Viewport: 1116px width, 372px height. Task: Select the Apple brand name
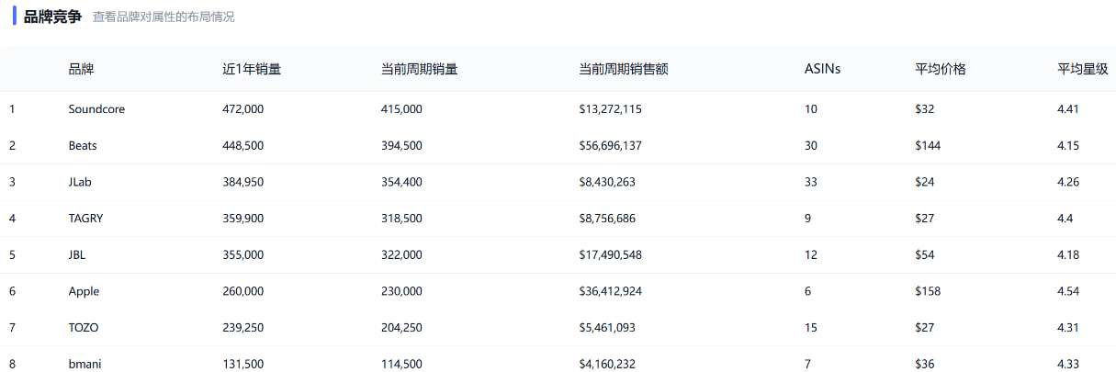click(84, 291)
